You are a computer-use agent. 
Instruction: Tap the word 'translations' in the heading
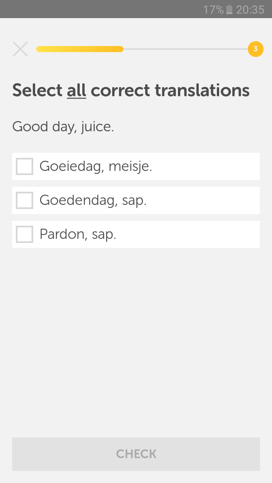(x=202, y=91)
